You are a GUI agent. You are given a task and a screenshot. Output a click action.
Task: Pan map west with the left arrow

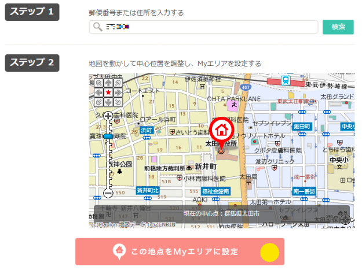pyautogui.click(x=99, y=93)
